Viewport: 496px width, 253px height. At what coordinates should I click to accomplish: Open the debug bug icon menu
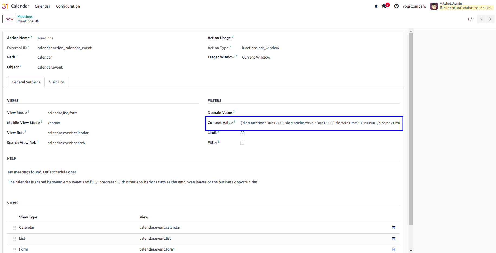[x=376, y=6]
